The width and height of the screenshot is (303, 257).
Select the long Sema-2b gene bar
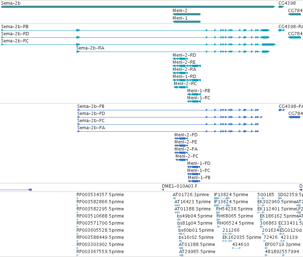coord(139,7)
